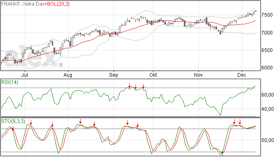Image resolution: width=280 pixels, height=157 pixels.
Task: Click the Nov month label
Action: pos(198,75)
